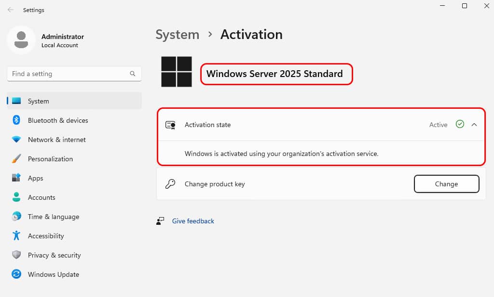Click the feedback person icon
Screen dimensions: 494x297
tap(160, 221)
